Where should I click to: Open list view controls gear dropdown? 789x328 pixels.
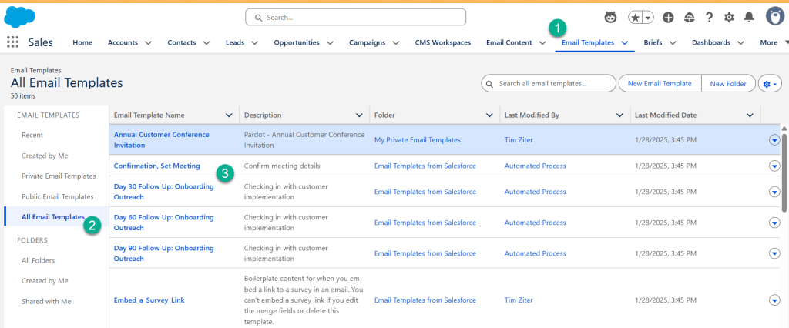pyautogui.click(x=770, y=83)
